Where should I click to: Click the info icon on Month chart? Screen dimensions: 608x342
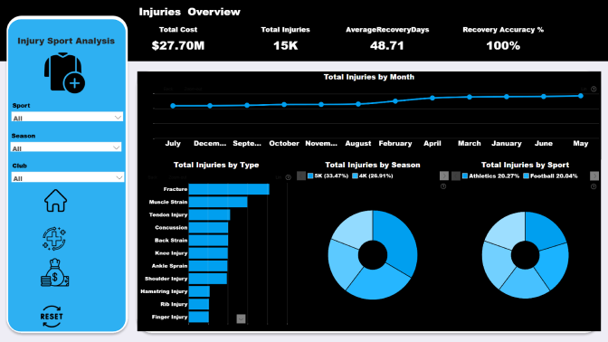tap(594, 89)
